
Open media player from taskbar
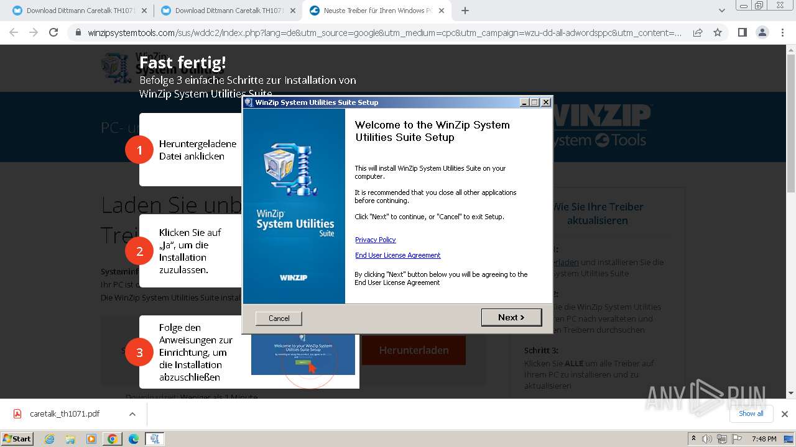[x=91, y=439]
